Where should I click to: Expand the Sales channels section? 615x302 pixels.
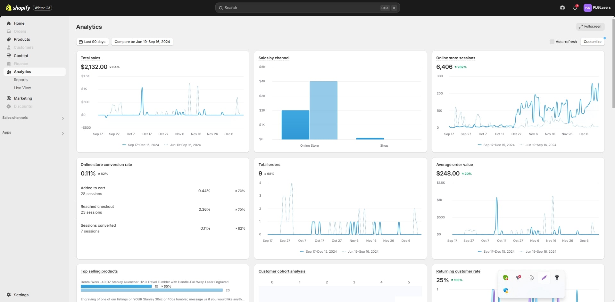coord(63,118)
